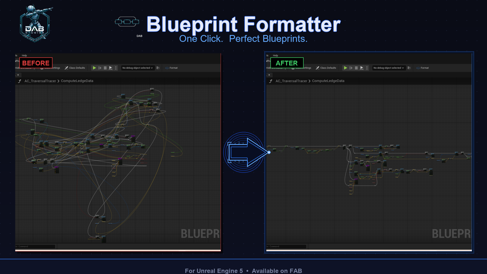Click Format button in the Before editor
487x274 pixels.
coord(171,68)
